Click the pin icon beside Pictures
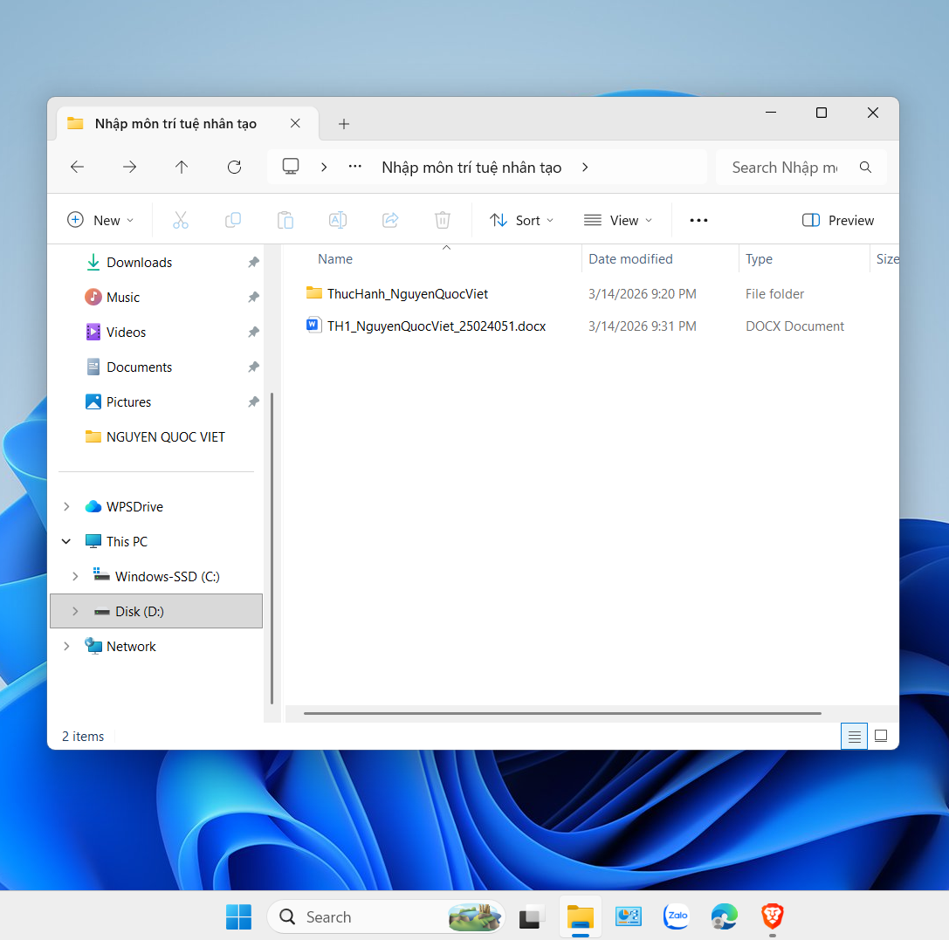 click(x=253, y=402)
